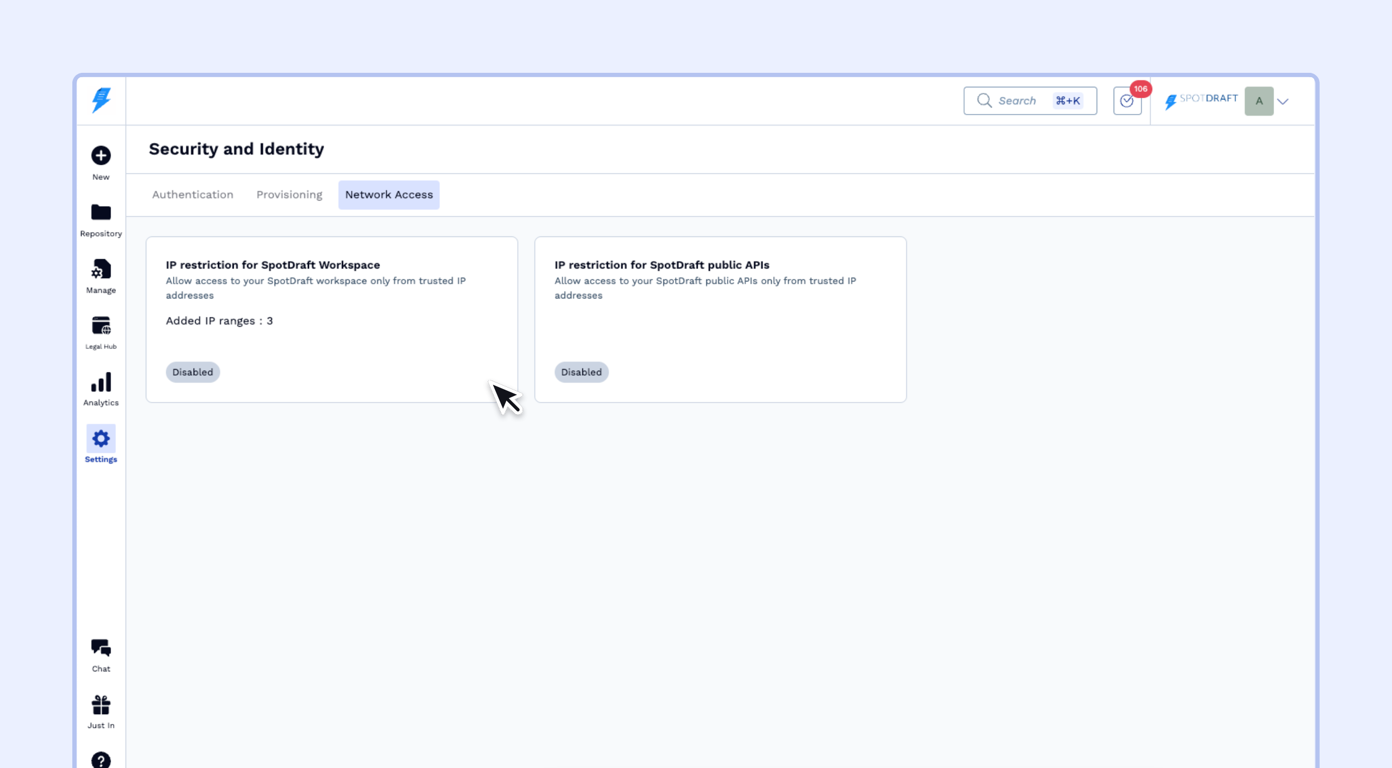Open Analytics bar chart icon
Viewport: 1392px width, 768px height.
101,383
